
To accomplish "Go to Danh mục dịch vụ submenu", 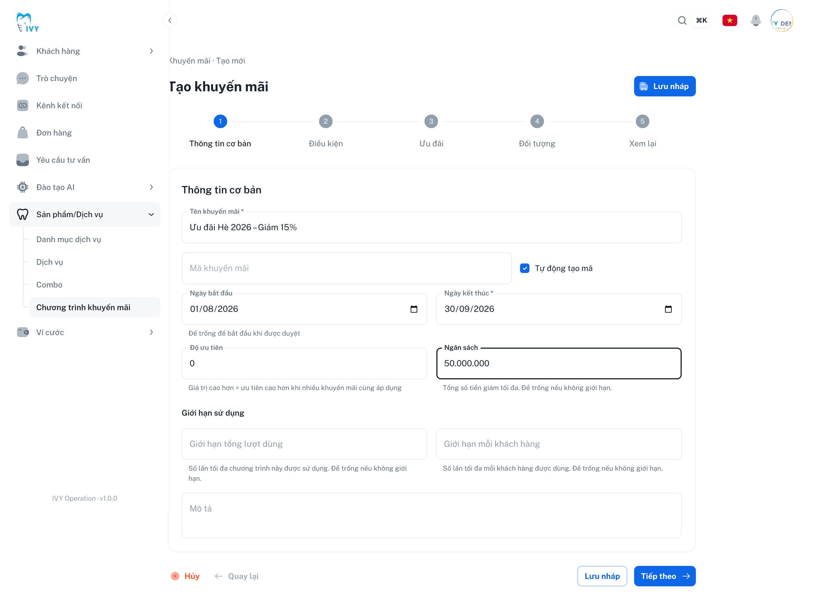I will coord(95,239).
